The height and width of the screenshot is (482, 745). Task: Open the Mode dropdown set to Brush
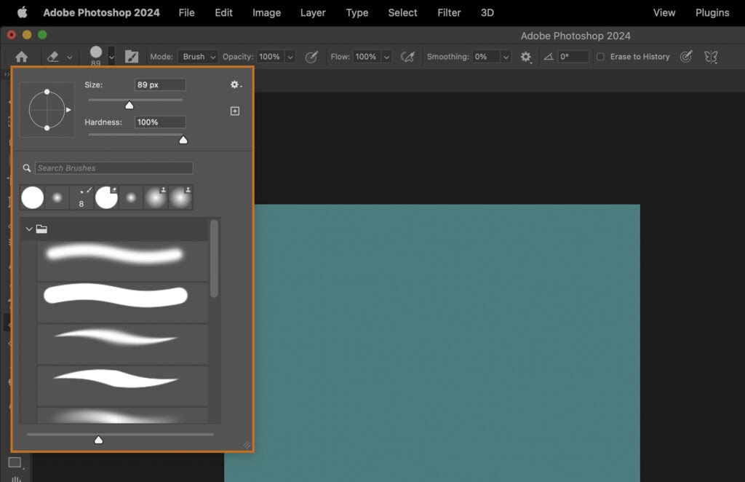[x=197, y=56]
